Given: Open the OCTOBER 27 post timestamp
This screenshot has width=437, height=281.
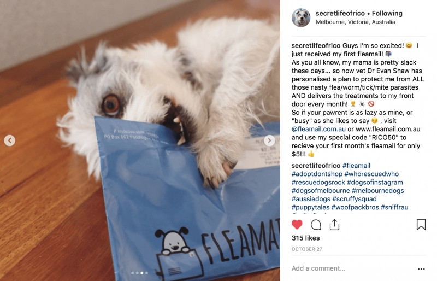Looking at the screenshot, I should point(307,249).
